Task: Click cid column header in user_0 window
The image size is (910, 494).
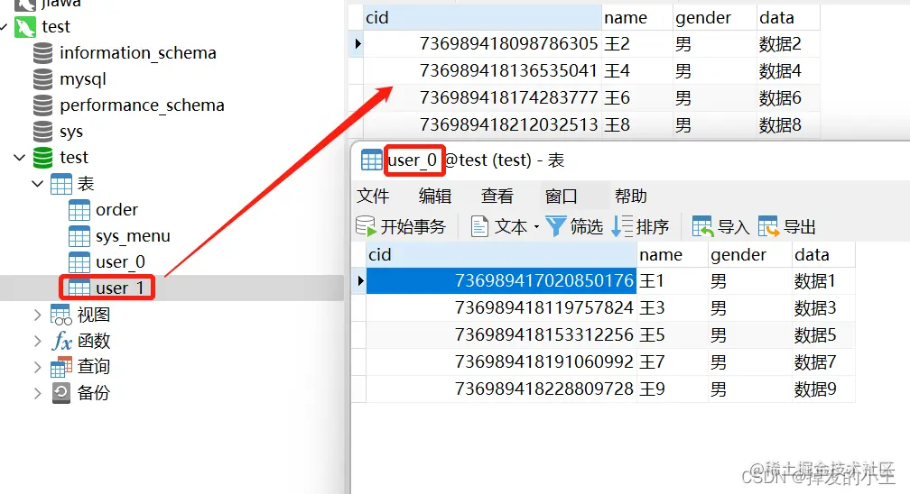Action: (x=501, y=254)
